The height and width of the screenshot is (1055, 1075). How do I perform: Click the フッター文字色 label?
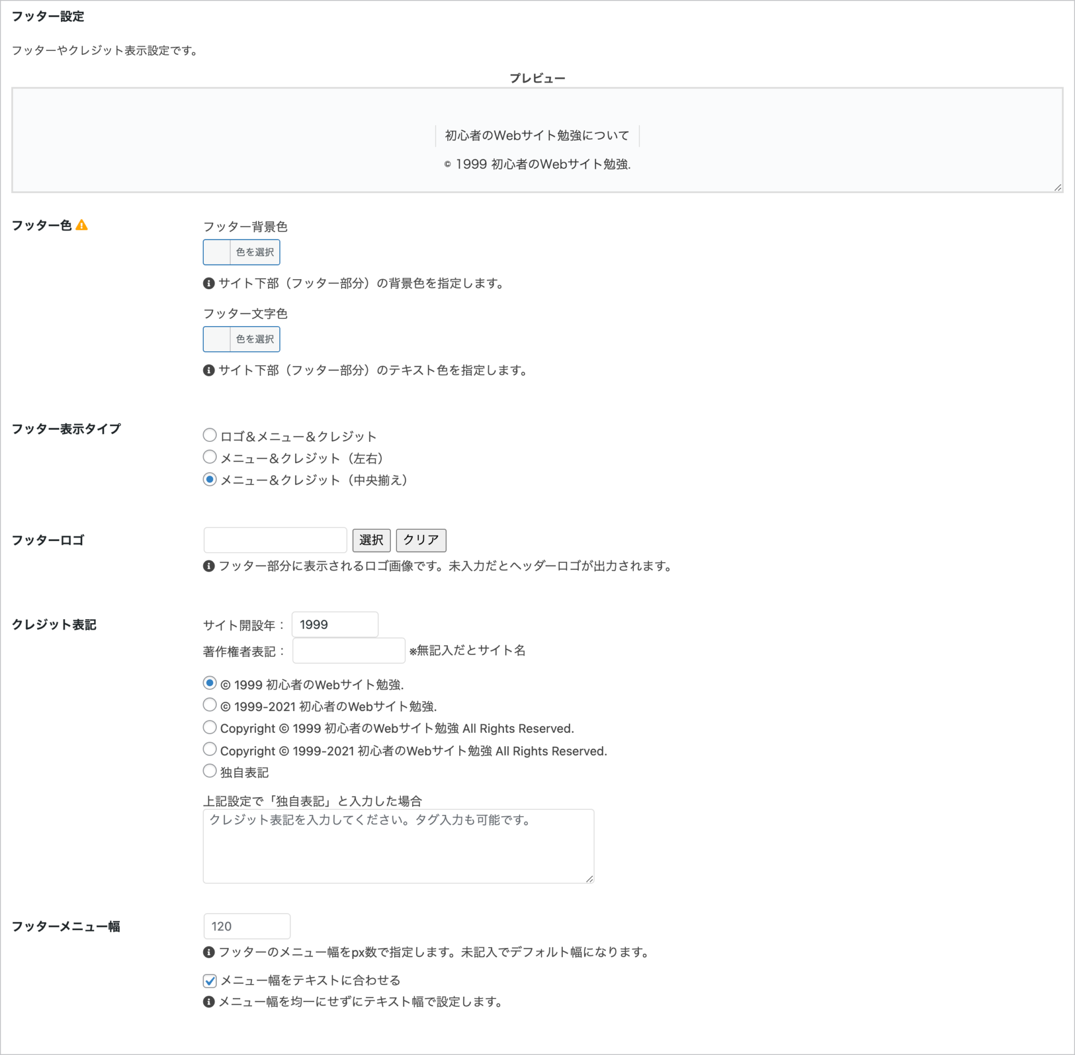pyautogui.click(x=245, y=313)
